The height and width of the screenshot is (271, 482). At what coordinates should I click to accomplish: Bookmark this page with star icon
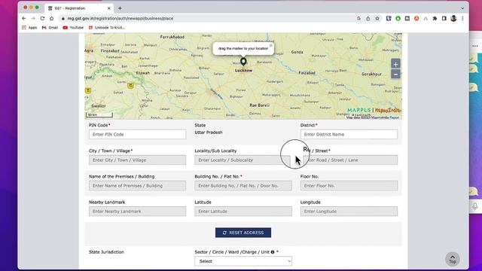pyautogui.click(x=377, y=18)
